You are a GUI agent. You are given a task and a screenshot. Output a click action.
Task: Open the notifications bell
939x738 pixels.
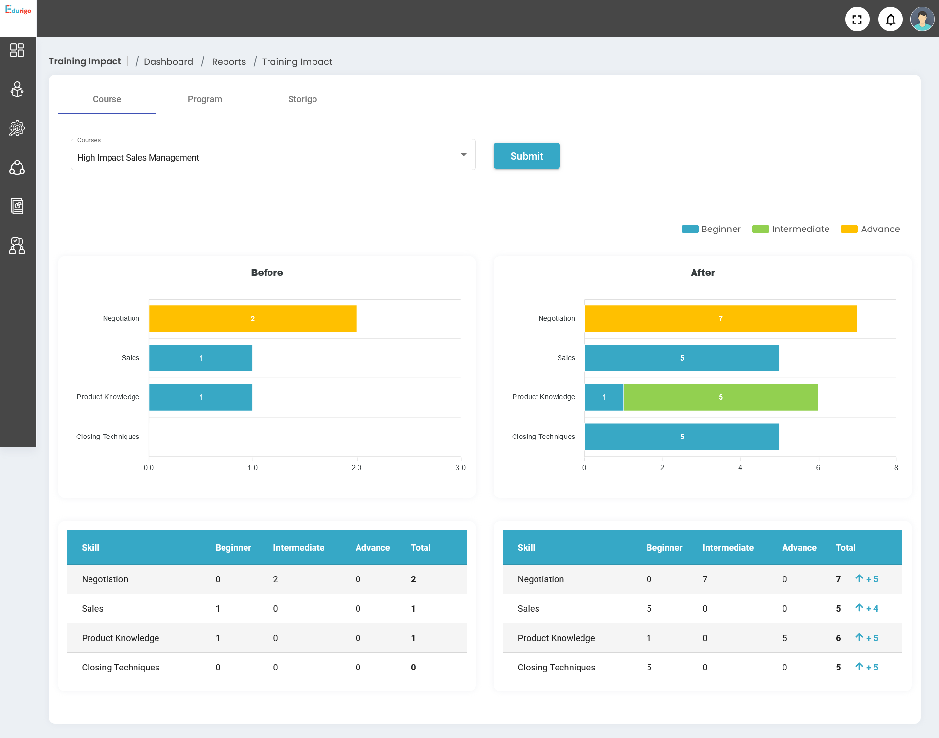pos(890,20)
